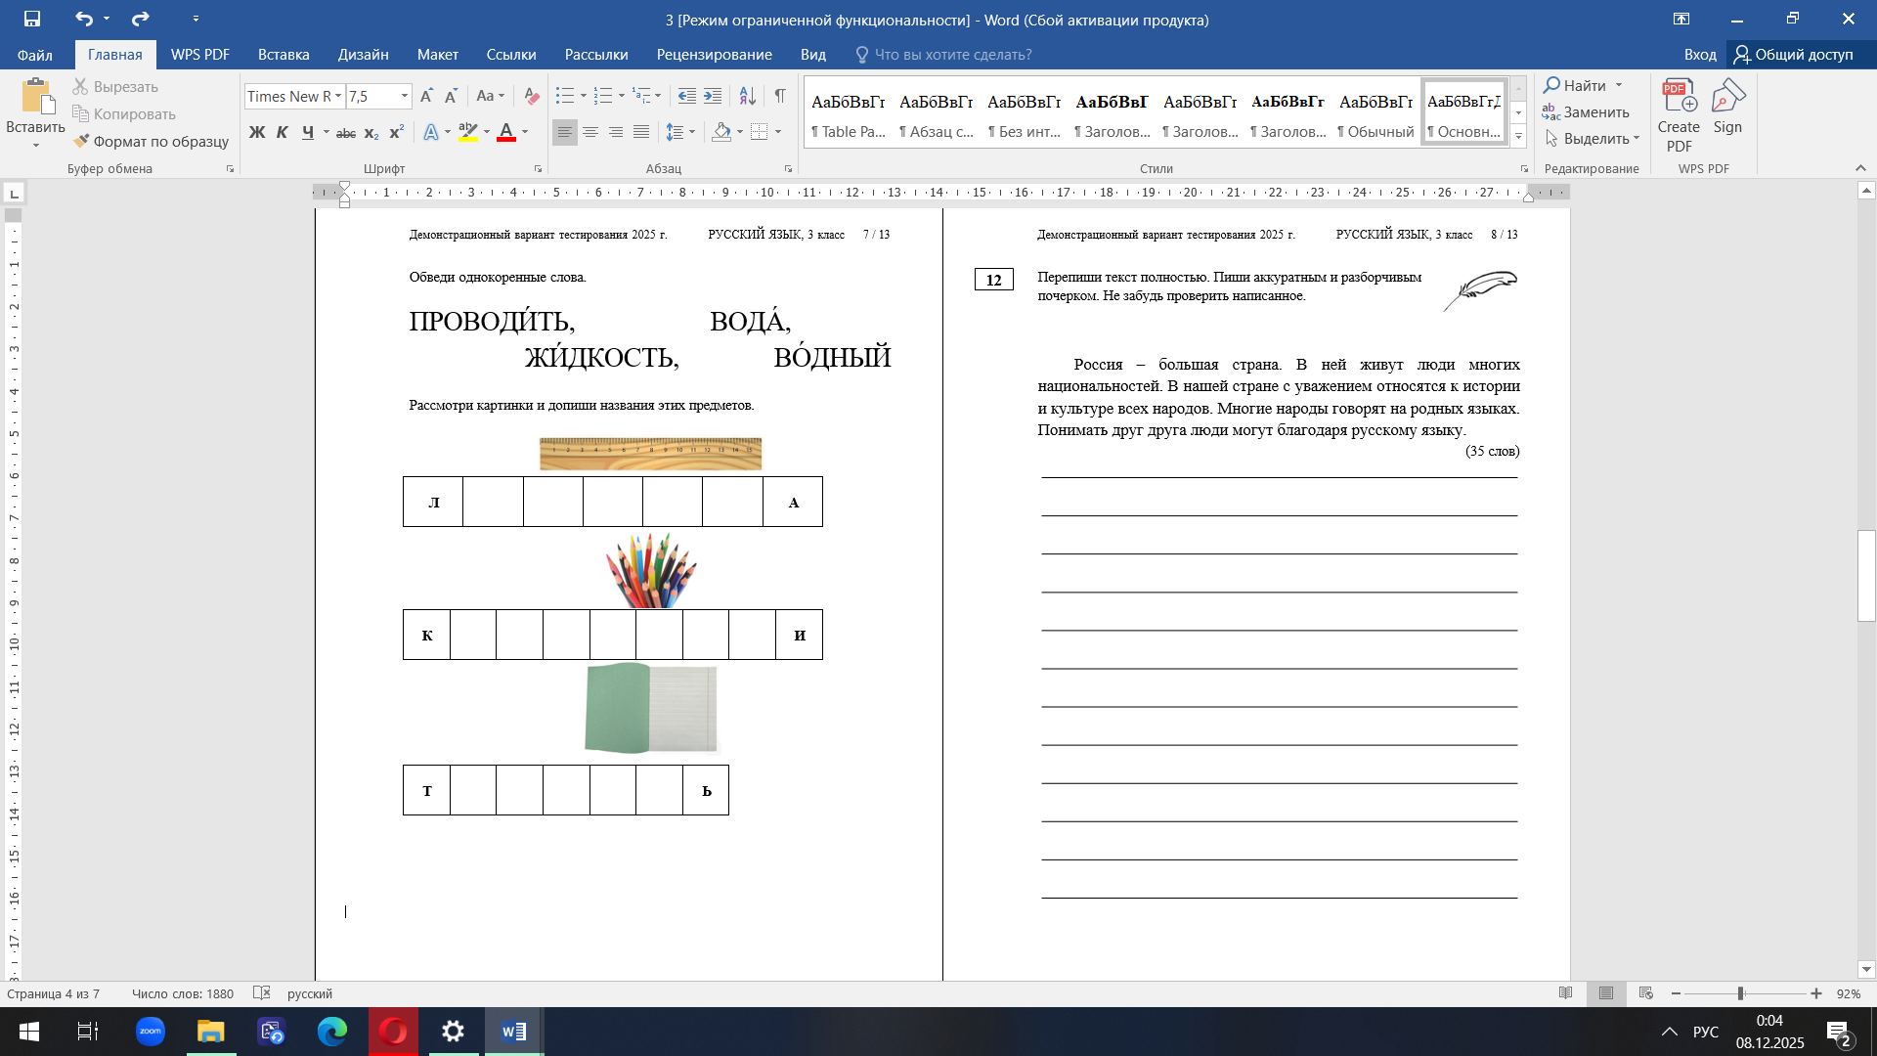Clear all formatting with eraser icon
This screenshot has height=1056, width=1877.
(x=531, y=96)
